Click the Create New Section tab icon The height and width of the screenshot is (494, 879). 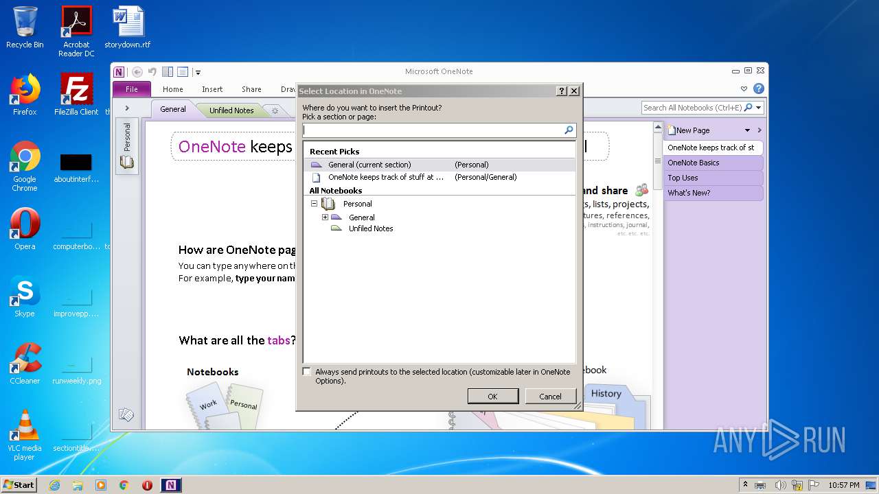click(275, 110)
